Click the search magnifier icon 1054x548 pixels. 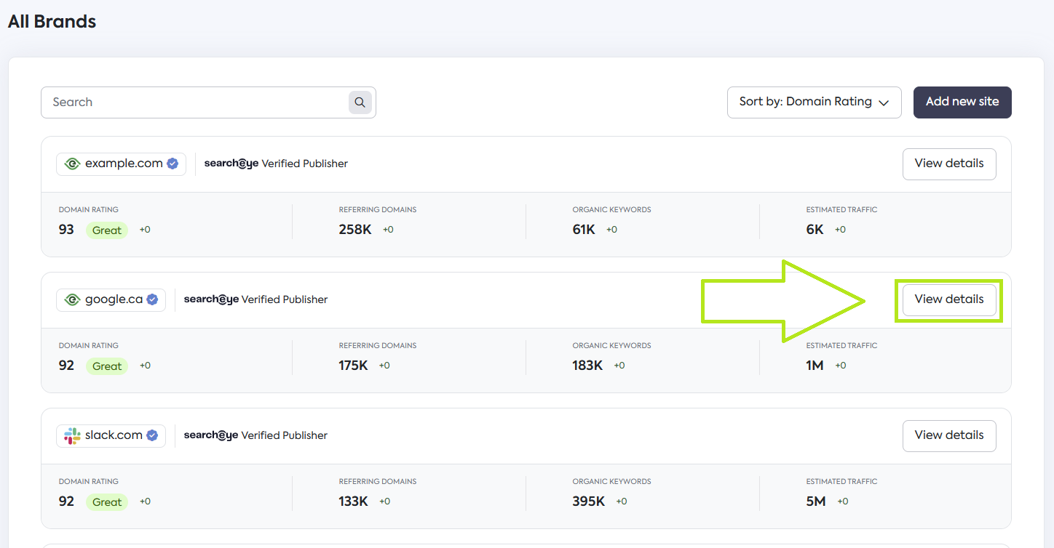click(360, 102)
